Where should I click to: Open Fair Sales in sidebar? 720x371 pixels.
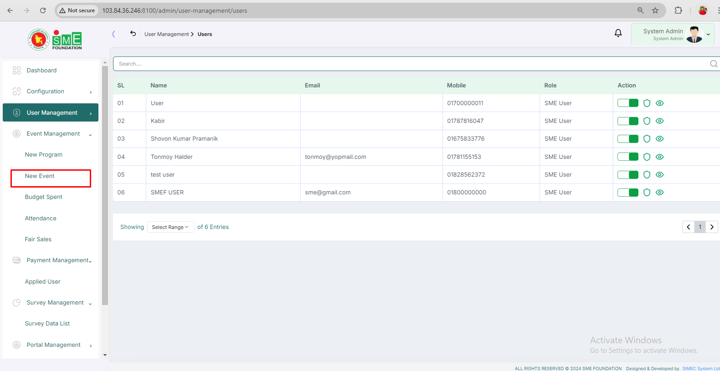(x=38, y=239)
